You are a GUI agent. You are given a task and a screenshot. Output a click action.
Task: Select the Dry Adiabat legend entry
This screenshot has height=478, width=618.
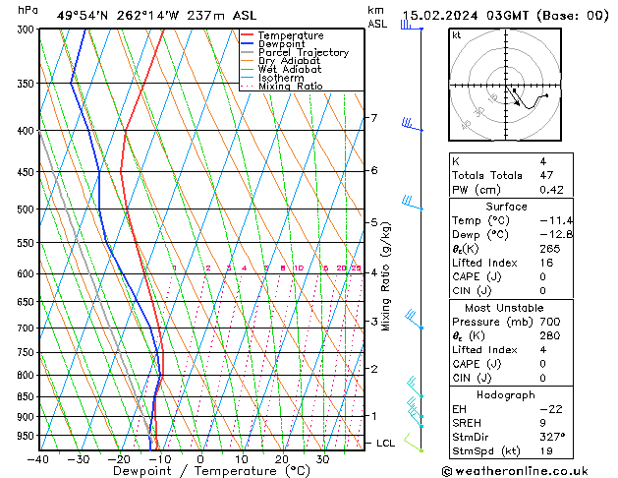(289, 61)
